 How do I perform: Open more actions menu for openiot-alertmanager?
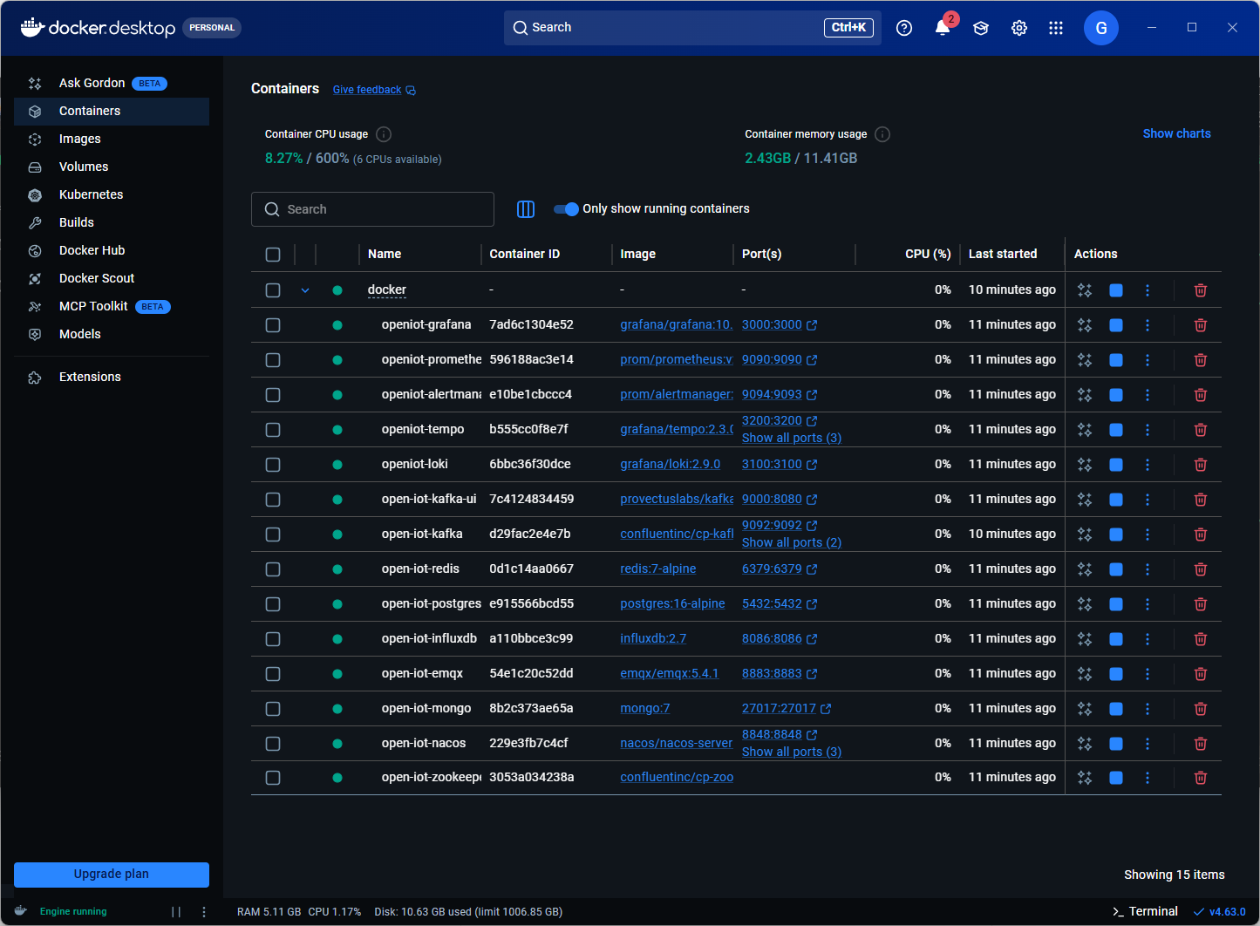click(1148, 395)
